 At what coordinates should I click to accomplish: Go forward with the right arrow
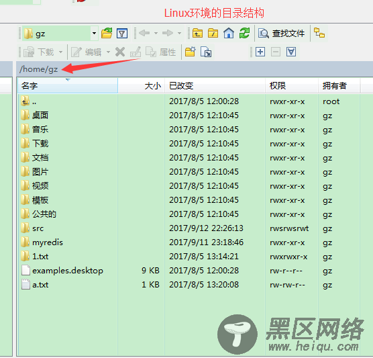point(168,33)
